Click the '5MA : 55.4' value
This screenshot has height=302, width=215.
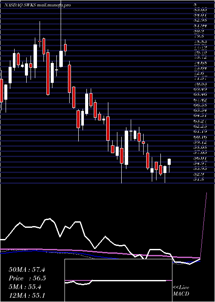[25, 287]
